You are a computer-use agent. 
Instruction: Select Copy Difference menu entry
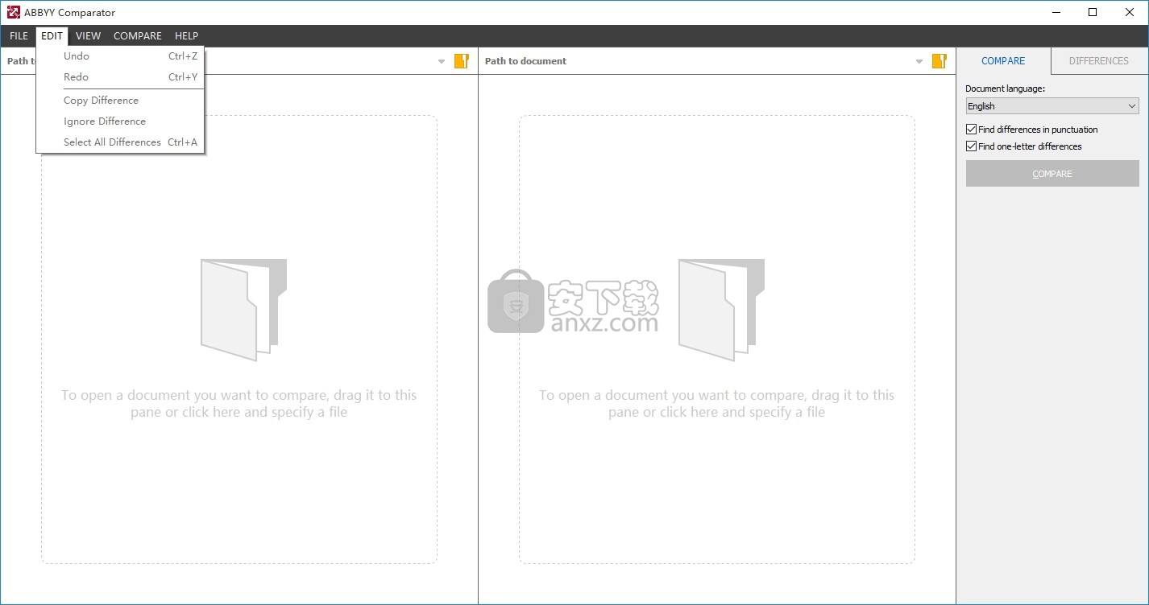(x=120, y=101)
